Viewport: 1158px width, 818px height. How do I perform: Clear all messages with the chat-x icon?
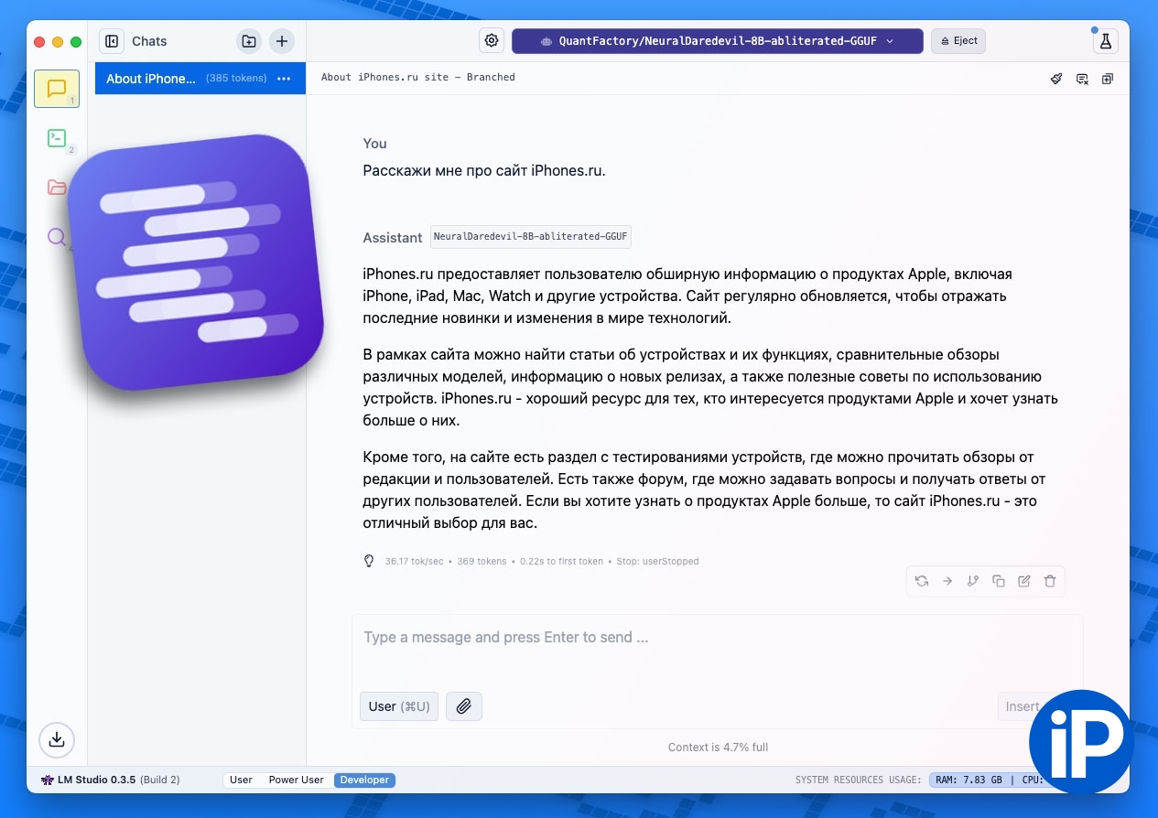pos(1082,79)
